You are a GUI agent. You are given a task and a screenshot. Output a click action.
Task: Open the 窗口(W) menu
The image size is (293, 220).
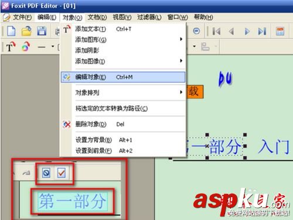178,18
